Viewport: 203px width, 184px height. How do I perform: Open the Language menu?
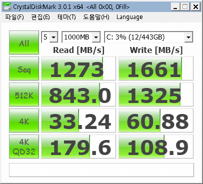129,17
